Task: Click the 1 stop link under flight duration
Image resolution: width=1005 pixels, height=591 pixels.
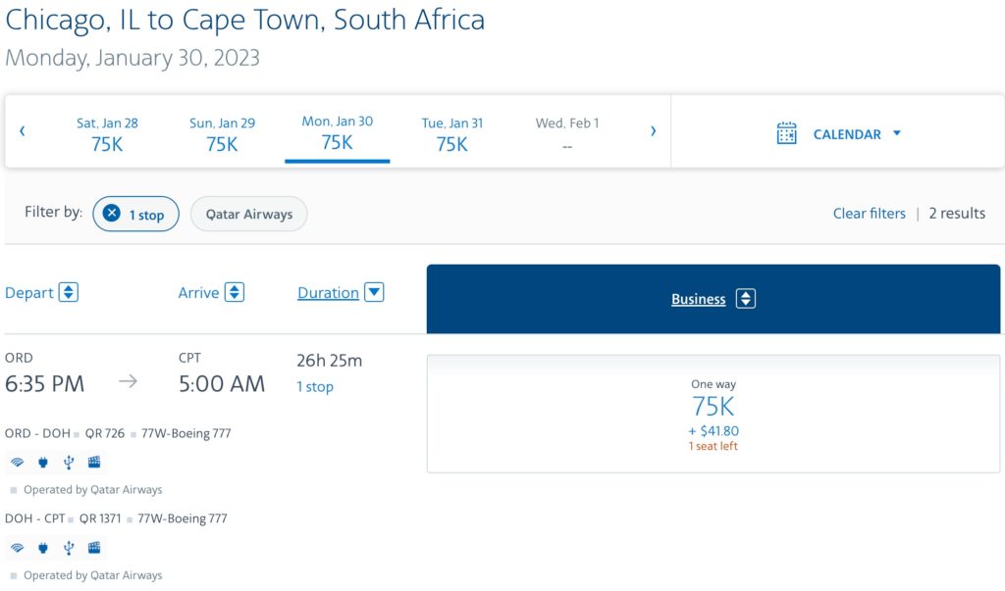Action: pos(315,386)
